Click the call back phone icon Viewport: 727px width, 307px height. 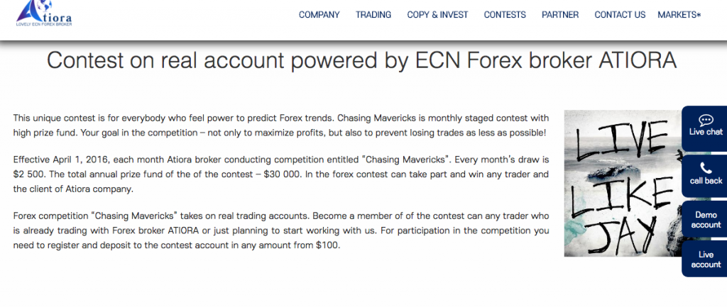(706, 168)
